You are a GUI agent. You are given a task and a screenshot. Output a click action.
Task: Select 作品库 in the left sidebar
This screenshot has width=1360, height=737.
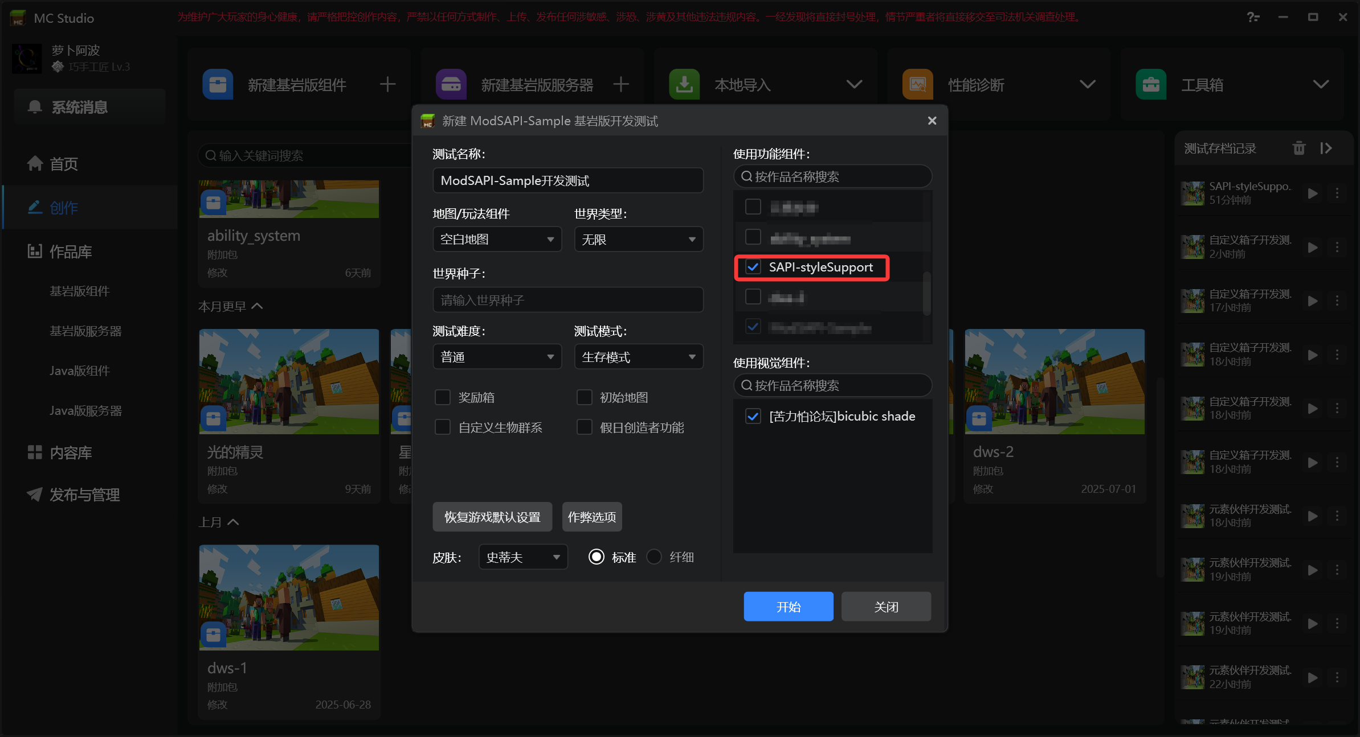point(70,251)
